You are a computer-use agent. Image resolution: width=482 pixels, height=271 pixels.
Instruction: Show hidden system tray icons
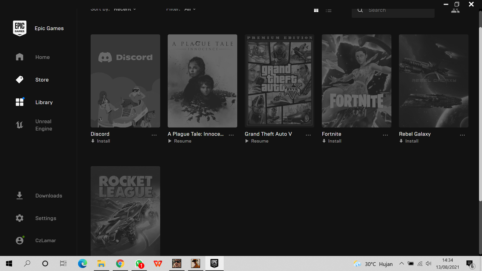pos(401,264)
